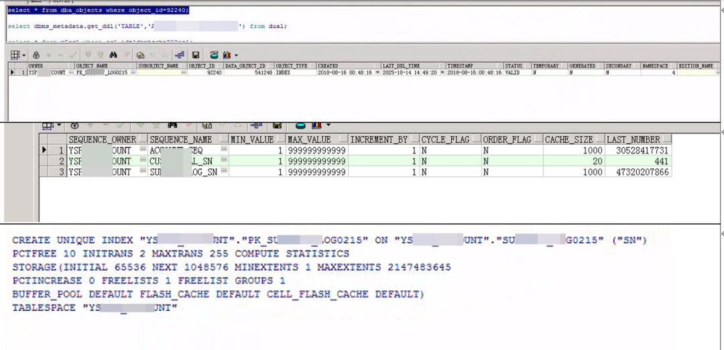Select the DATA_OBJECT_ID cell showing 541248
This screenshot has height=350, width=724.
pos(249,73)
